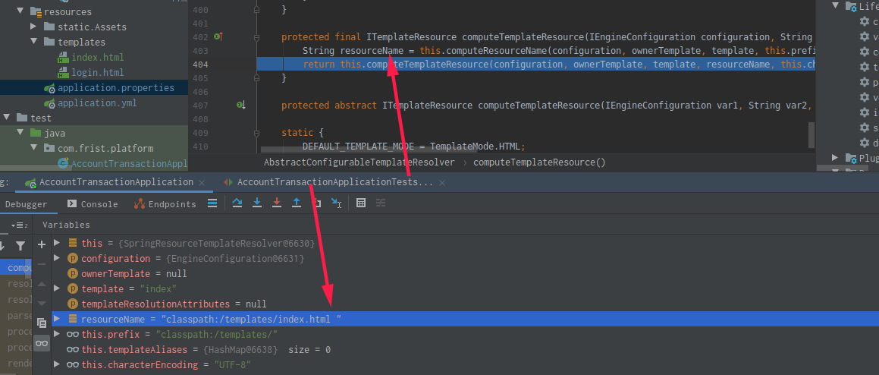This screenshot has height=375, width=879.
Task: Open the threads layout dropdown icon
Action: [20, 225]
